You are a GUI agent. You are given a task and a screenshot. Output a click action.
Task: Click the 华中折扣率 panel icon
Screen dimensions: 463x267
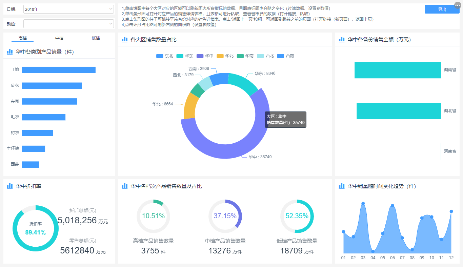[9, 186]
